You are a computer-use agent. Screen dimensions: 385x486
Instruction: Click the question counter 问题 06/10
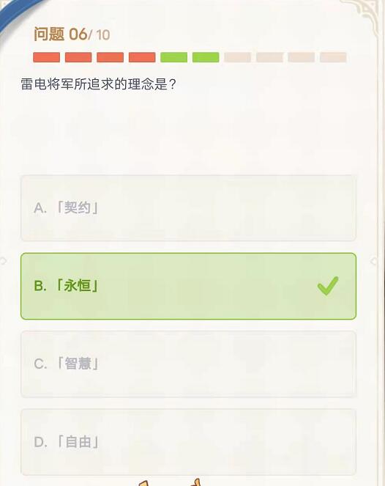click(x=72, y=34)
